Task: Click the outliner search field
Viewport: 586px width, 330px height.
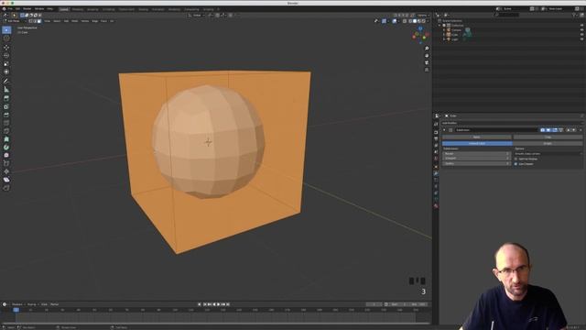Action: pyautogui.click(x=507, y=15)
